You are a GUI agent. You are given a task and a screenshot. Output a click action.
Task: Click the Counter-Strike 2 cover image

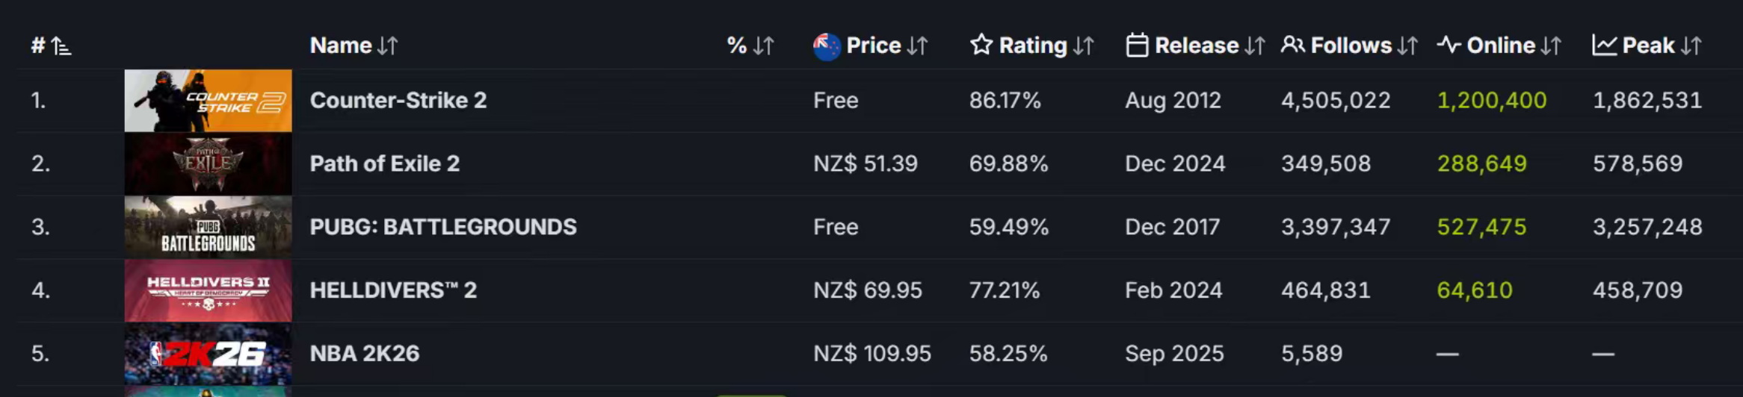coord(208,101)
